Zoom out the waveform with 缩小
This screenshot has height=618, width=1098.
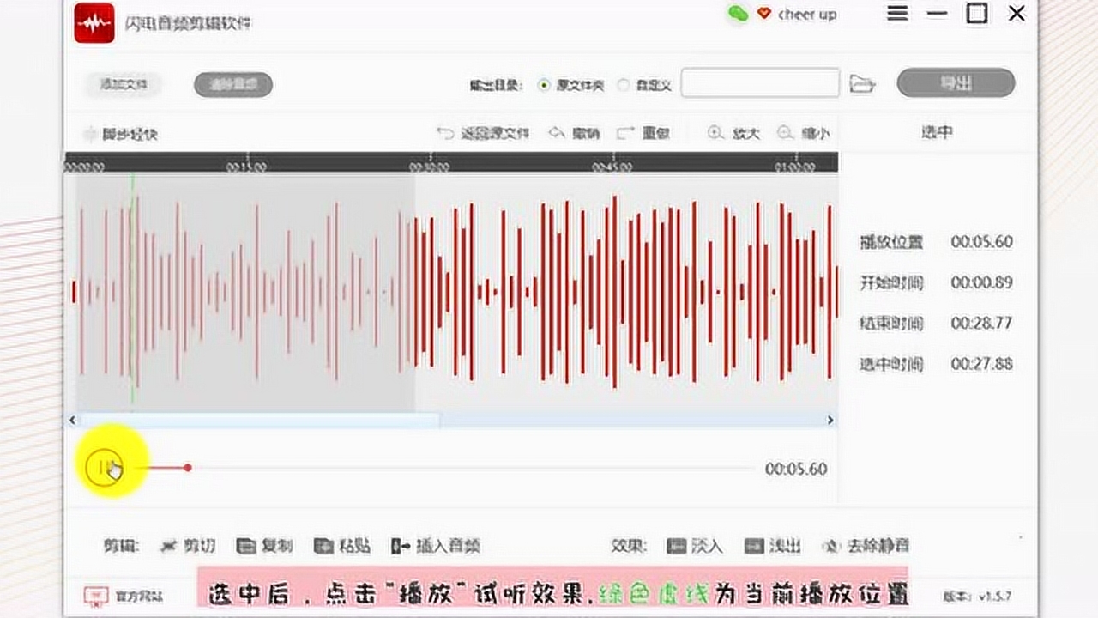point(803,133)
